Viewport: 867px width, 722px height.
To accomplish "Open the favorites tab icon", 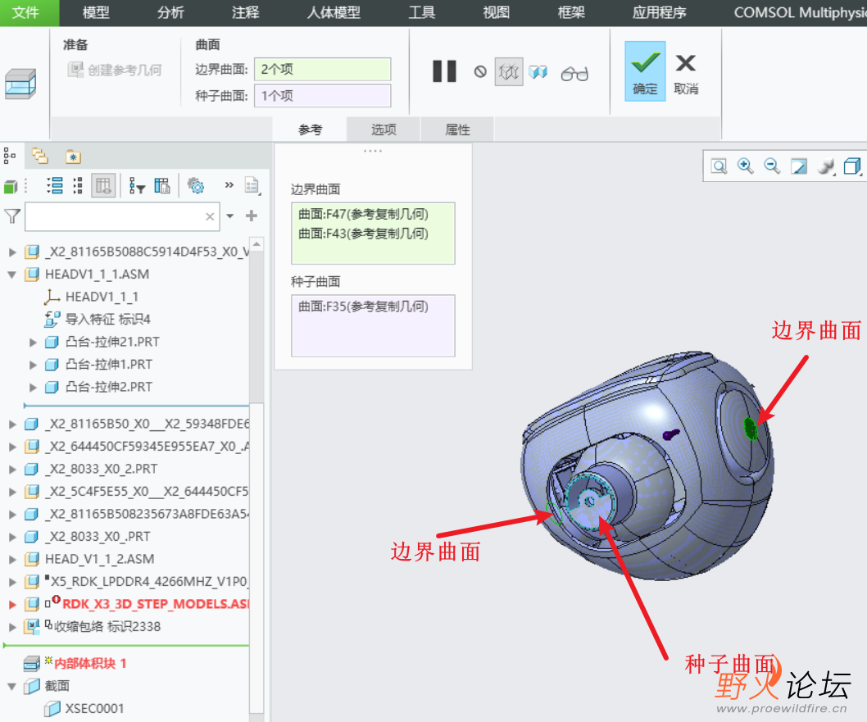I will (x=73, y=157).
